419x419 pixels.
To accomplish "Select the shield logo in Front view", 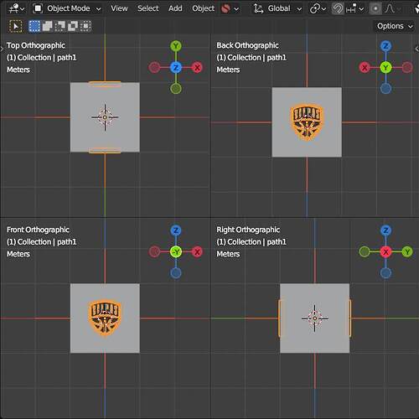I will (x=105, y=318).
